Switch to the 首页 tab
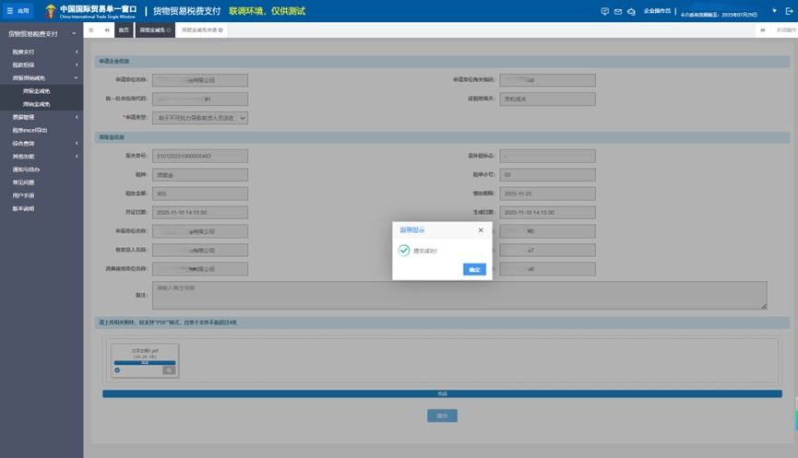Viewport: 798px width, 458px height. click(123, 30)
